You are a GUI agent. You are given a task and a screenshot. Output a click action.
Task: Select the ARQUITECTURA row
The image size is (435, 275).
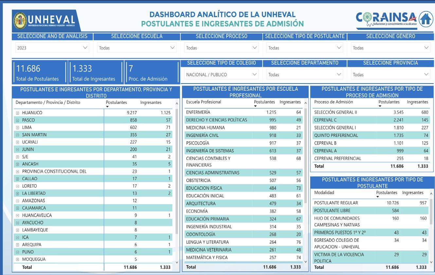point(243,204)
